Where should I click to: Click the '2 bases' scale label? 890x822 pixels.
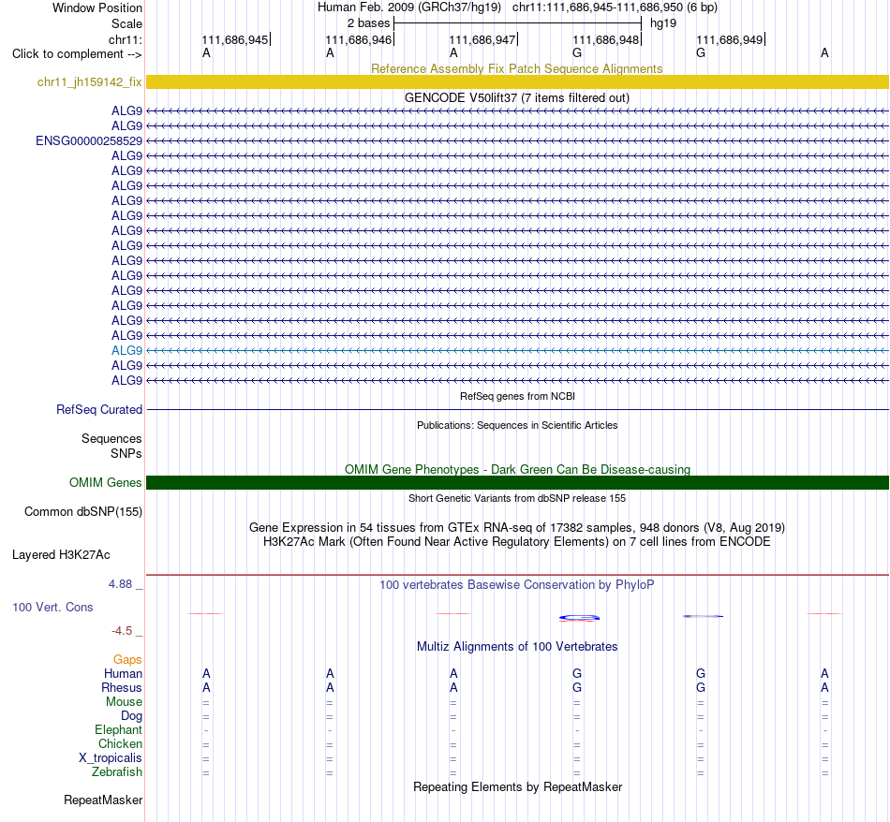click(368, 23)
